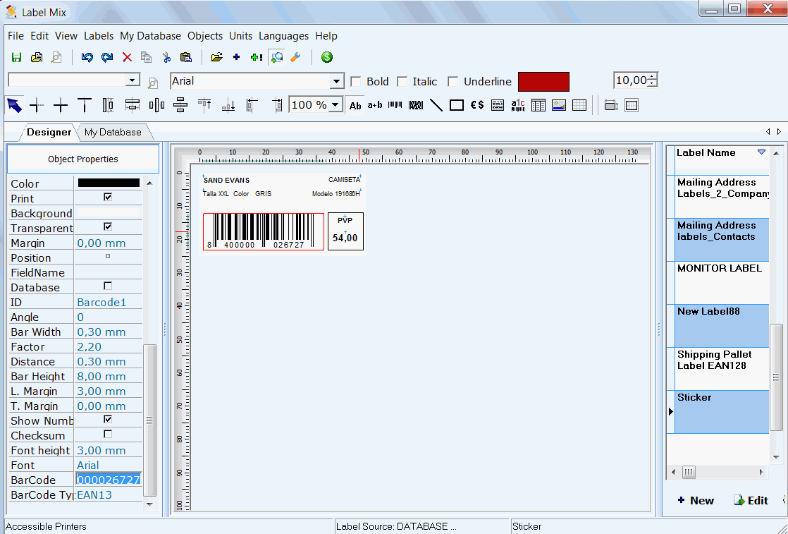Select the barcode object on the label canvas
Viewport: 788px width, 534px height.
coord(264,231)
